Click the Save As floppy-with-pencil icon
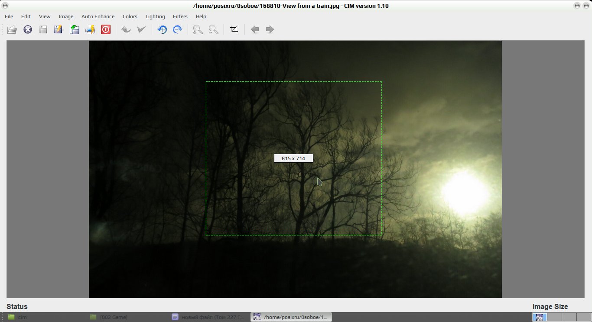Image resolution: width=592 pixels, height=322 pixels. (59, 29)
